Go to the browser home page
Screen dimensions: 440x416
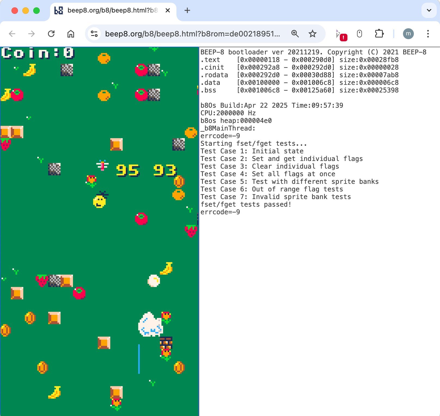(x=71, y=34)
